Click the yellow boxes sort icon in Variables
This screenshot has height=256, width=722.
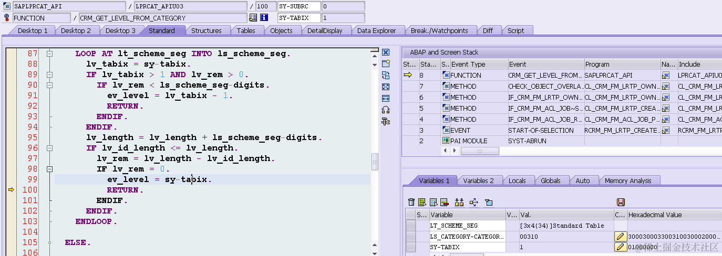(x=459, y=202)
